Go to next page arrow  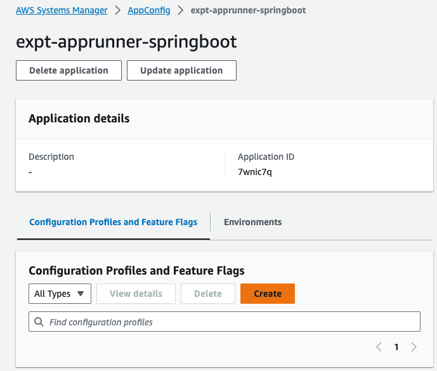414,347
